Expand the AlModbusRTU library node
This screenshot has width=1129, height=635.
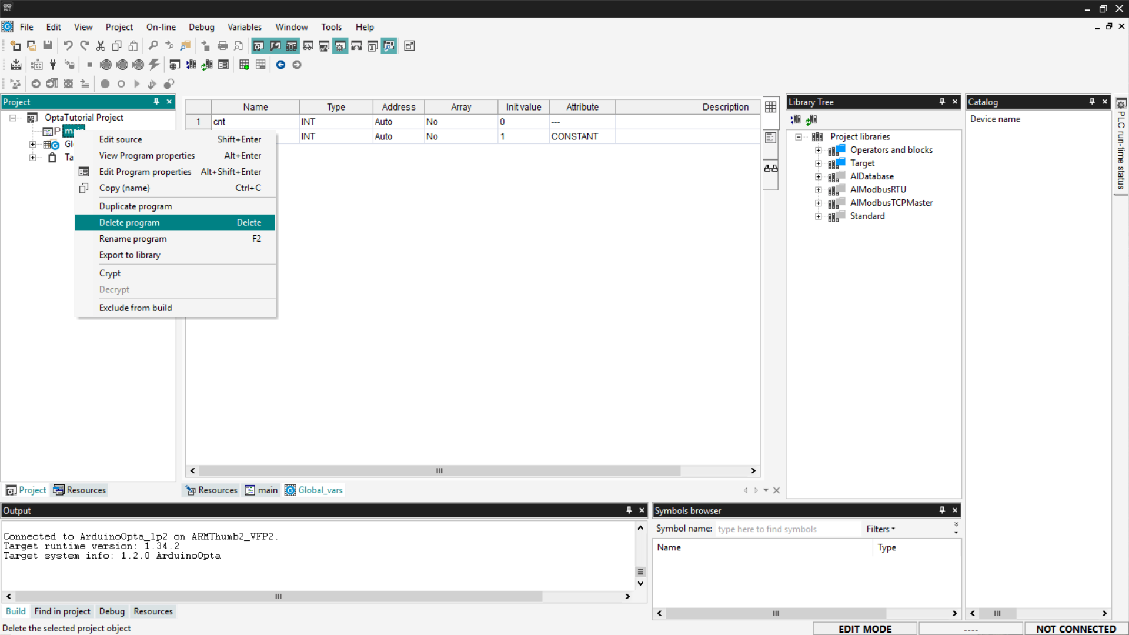coord(818,190)
